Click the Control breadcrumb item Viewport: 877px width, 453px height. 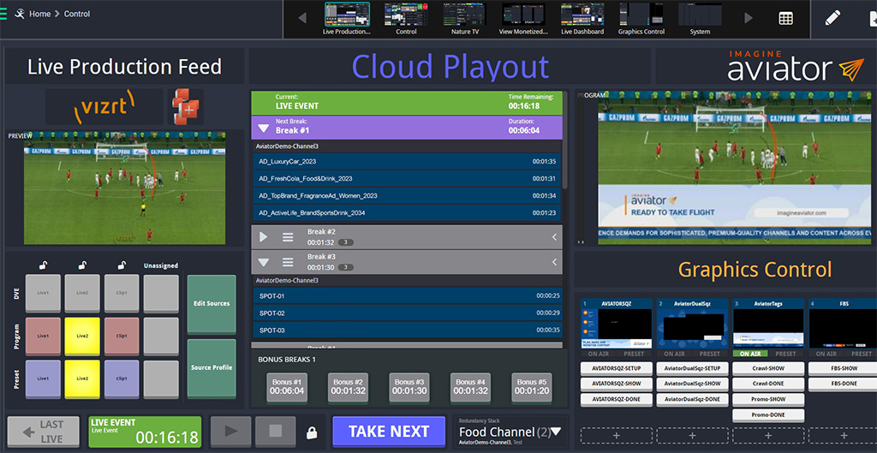pyautogui.click(x=77, y=14)
